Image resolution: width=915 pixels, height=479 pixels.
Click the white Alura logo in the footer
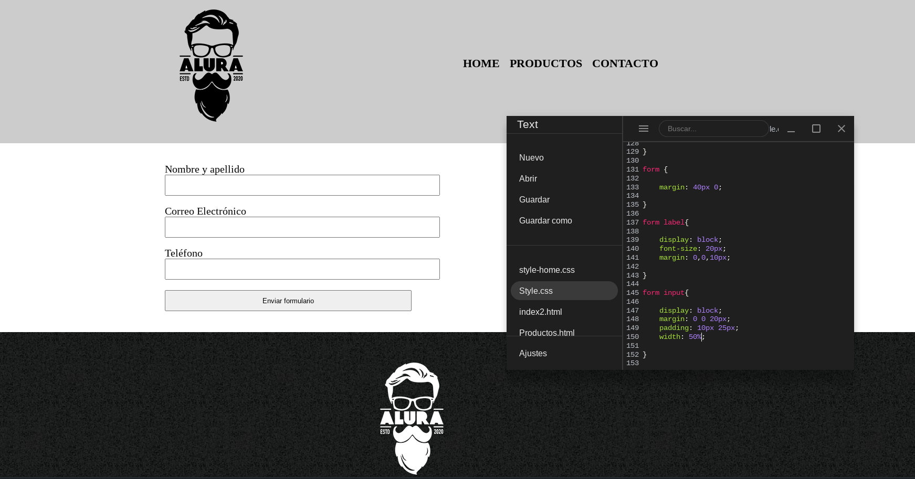coord(412,418)
